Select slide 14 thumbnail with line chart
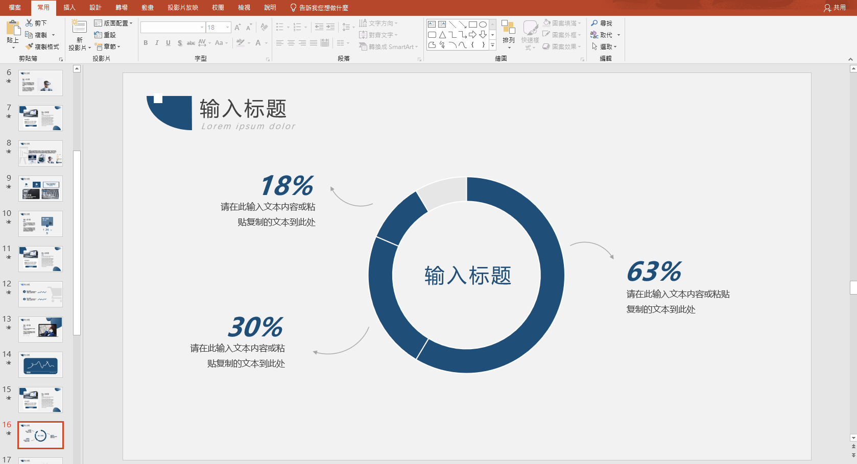 [x=40, y=364]
